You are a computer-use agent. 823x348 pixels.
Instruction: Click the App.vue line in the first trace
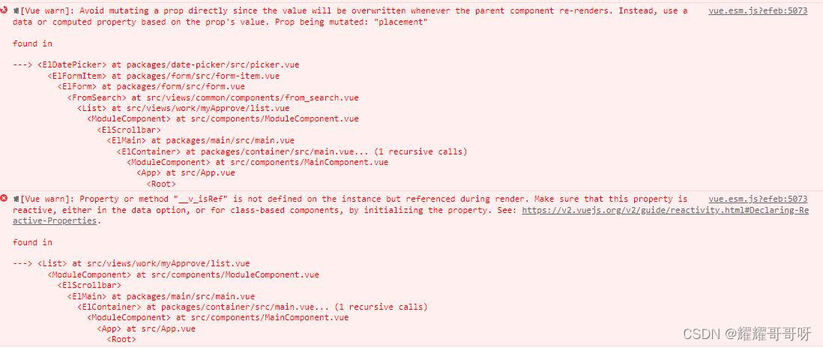click(x=186, y=172)
